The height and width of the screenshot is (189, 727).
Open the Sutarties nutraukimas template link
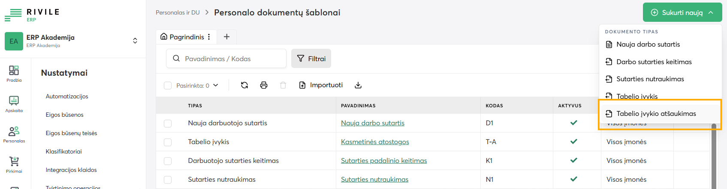(374, 180)
